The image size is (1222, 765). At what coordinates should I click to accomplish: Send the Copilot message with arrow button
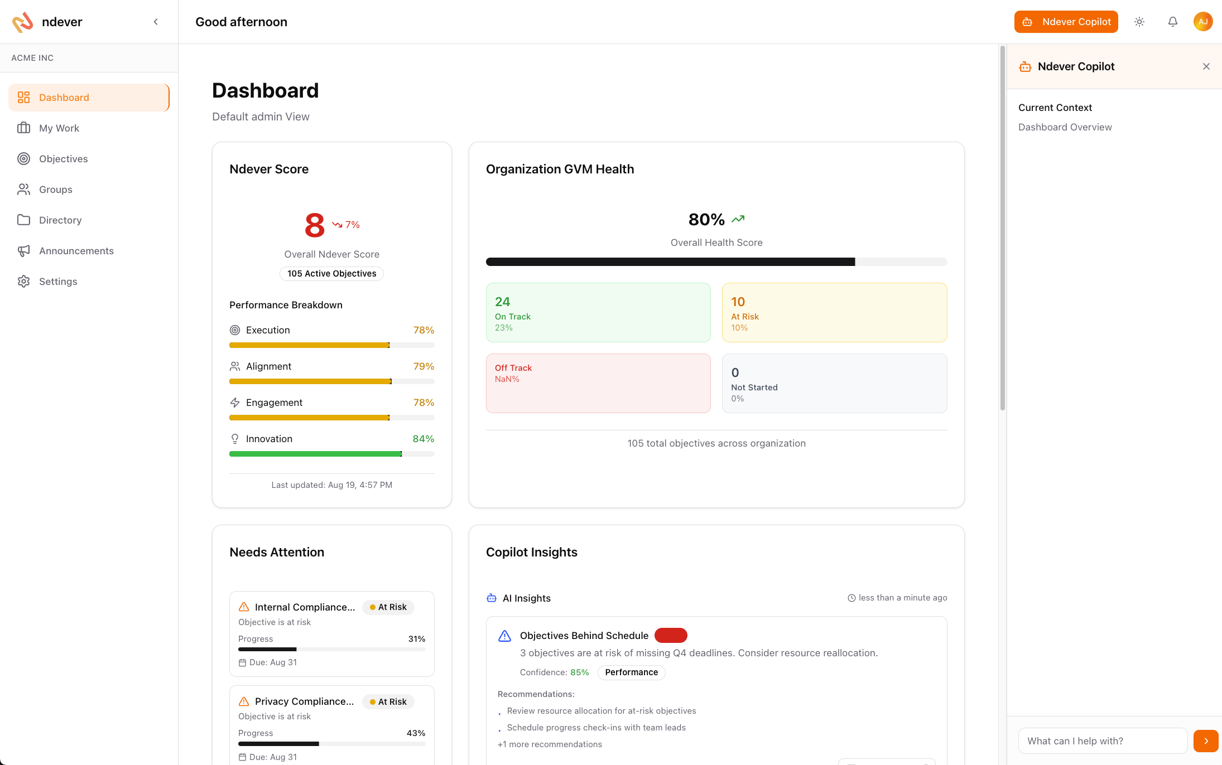coord(1206,741)
